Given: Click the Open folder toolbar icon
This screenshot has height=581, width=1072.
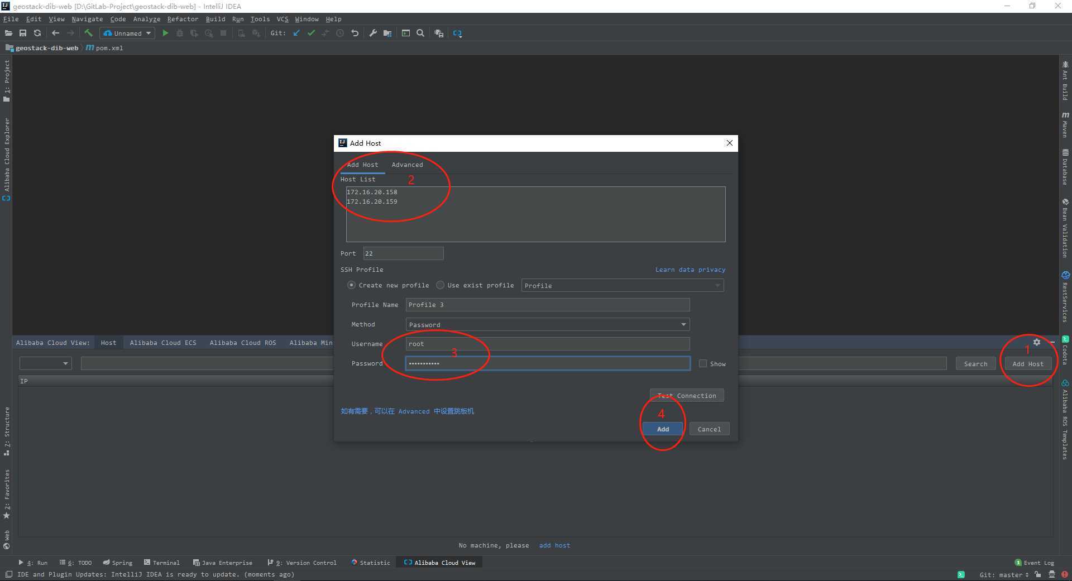Looking at the screenshot, I should [8, 33].
